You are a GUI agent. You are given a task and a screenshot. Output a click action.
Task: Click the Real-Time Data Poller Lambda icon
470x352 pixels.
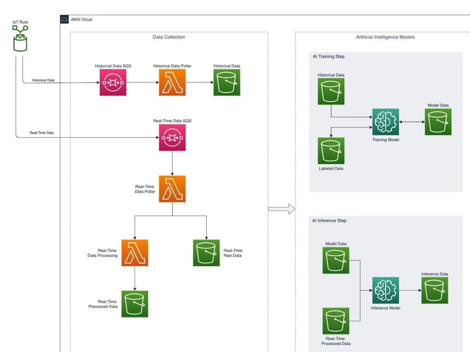(x=172, y=189)
